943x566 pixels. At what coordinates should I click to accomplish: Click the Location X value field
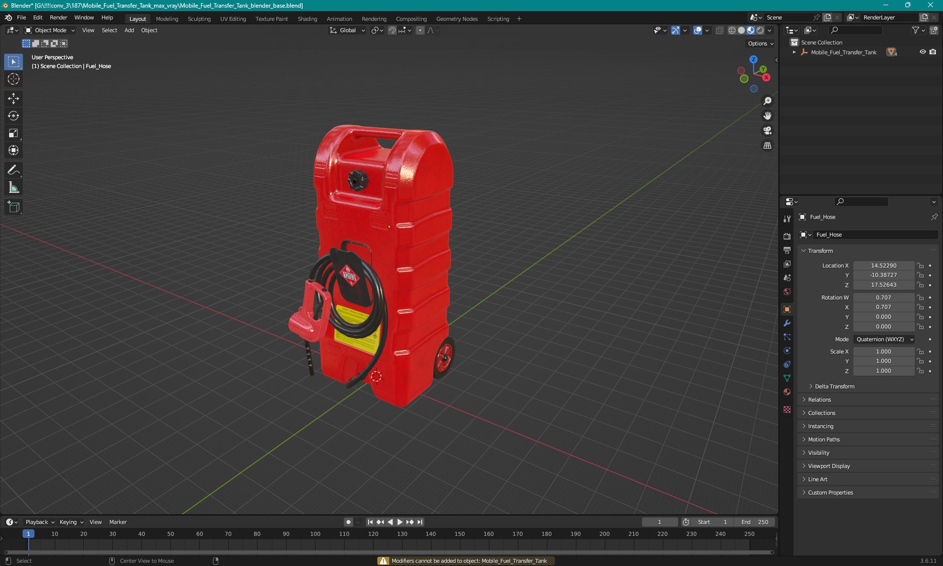click(x=884, y=266)
